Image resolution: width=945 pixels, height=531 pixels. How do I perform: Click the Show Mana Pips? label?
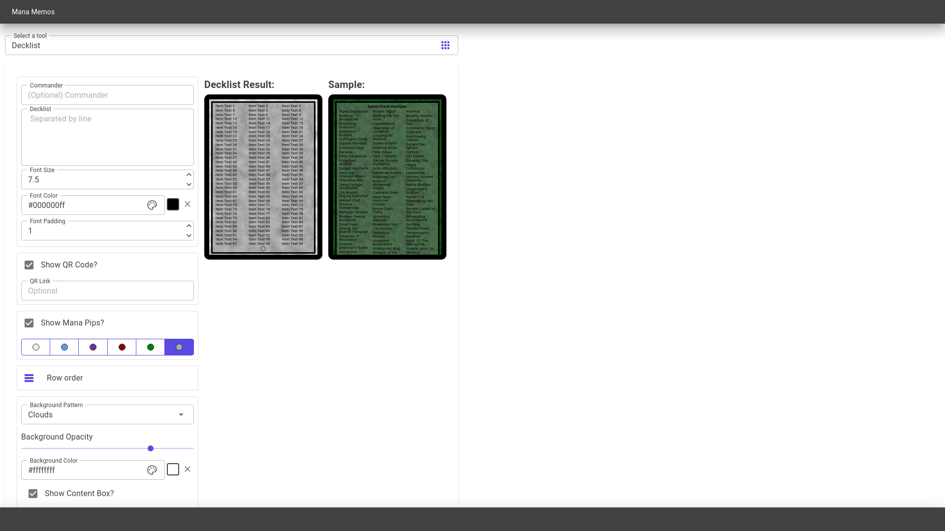(x=72, y=323)
